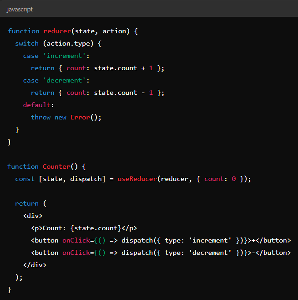Click 'dispatch' in the destructured array

tap(86, 179)
